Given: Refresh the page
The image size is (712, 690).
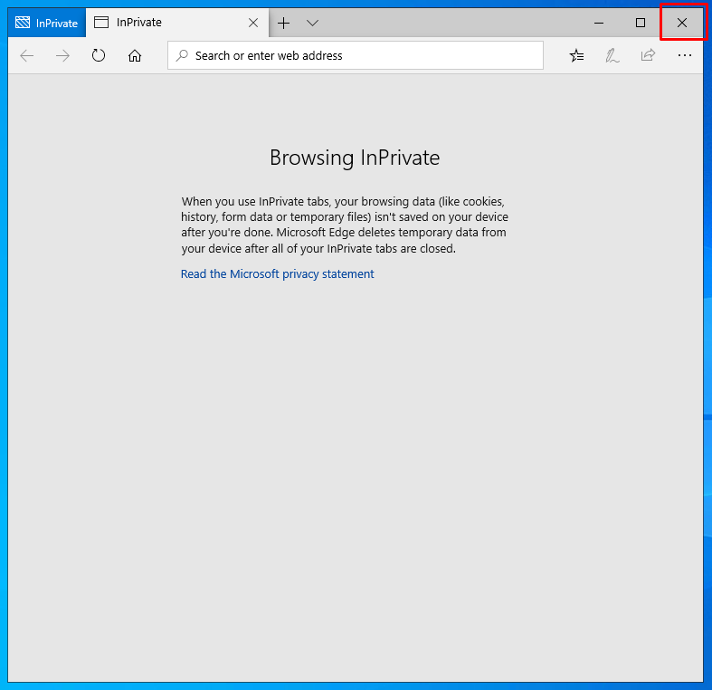Looking at the screenshot, I should point(99,56).
